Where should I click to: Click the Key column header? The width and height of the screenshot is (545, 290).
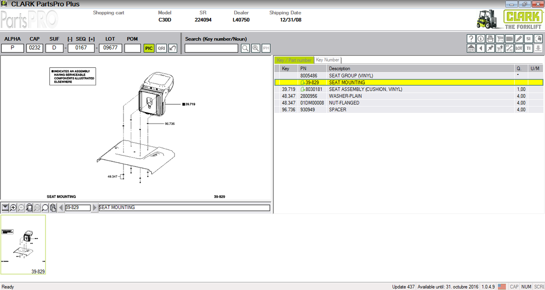[288, 69]
